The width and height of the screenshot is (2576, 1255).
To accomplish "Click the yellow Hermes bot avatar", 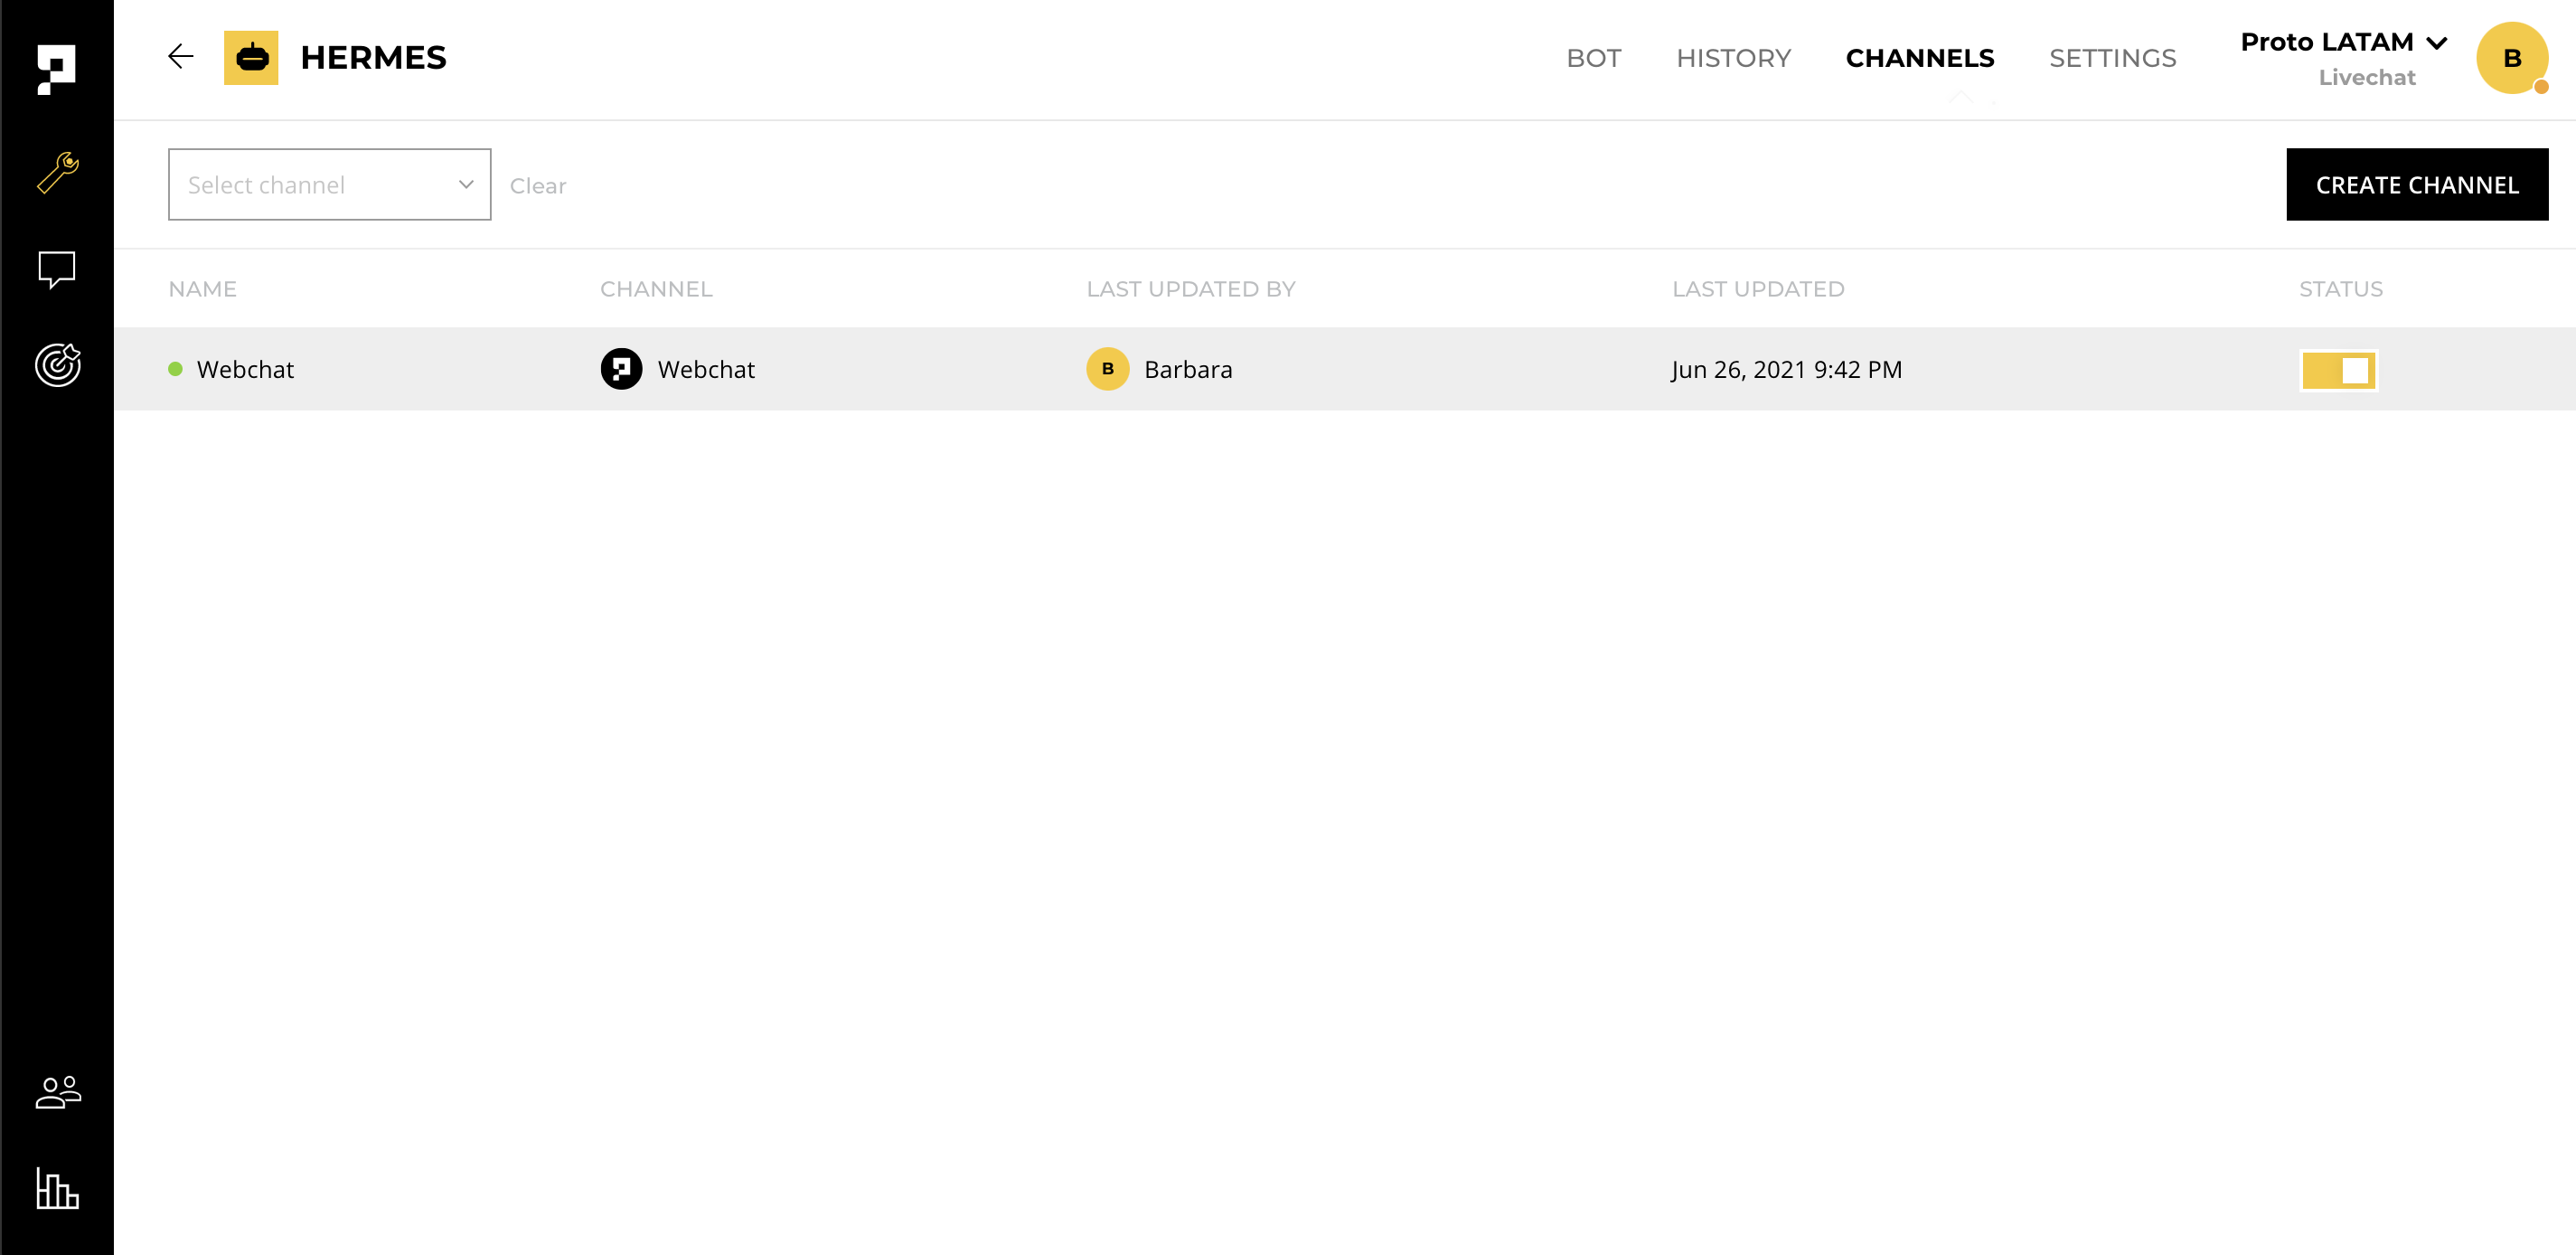I will (251, 58).
